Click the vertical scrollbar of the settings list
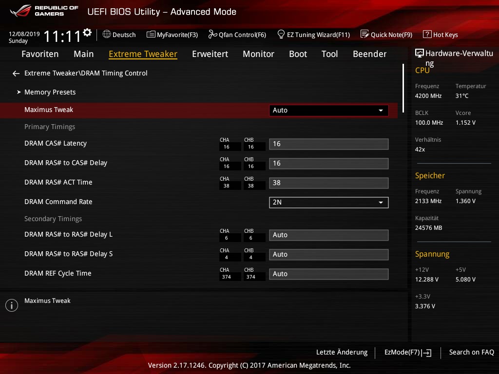Image resolution: width=499 pixels, height=374 pixels. [x=403, y=88]
